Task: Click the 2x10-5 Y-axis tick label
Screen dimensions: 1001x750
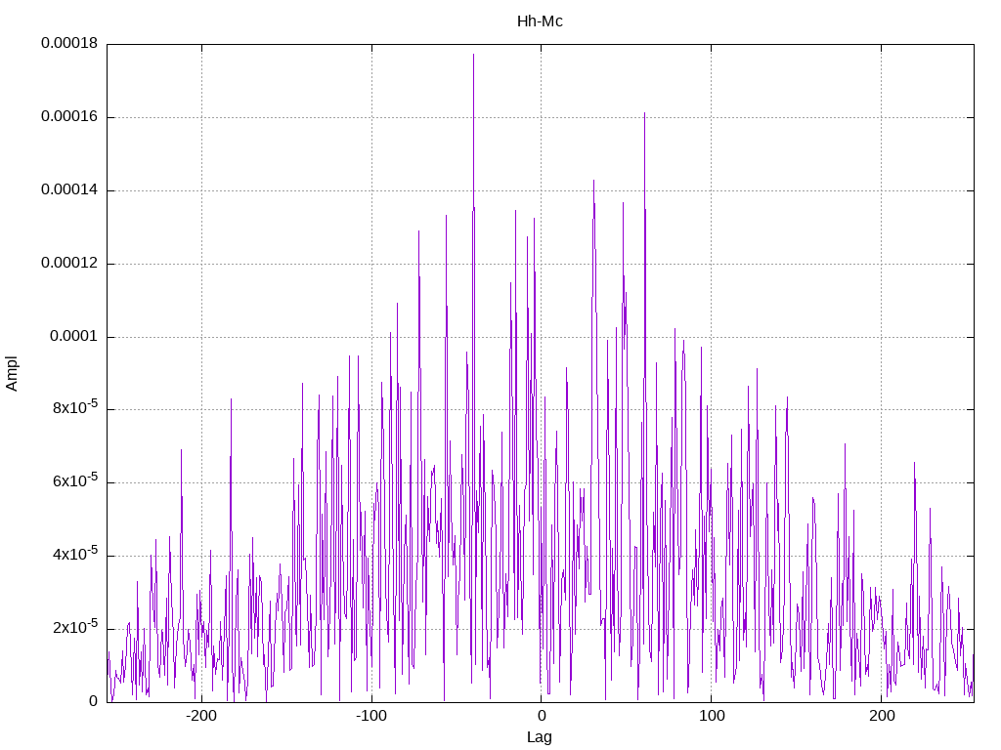Action: pyautogui.click(x=75, y=627)
